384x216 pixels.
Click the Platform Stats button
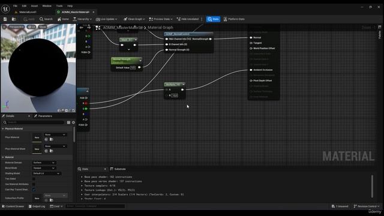click(x=234, y=19)
